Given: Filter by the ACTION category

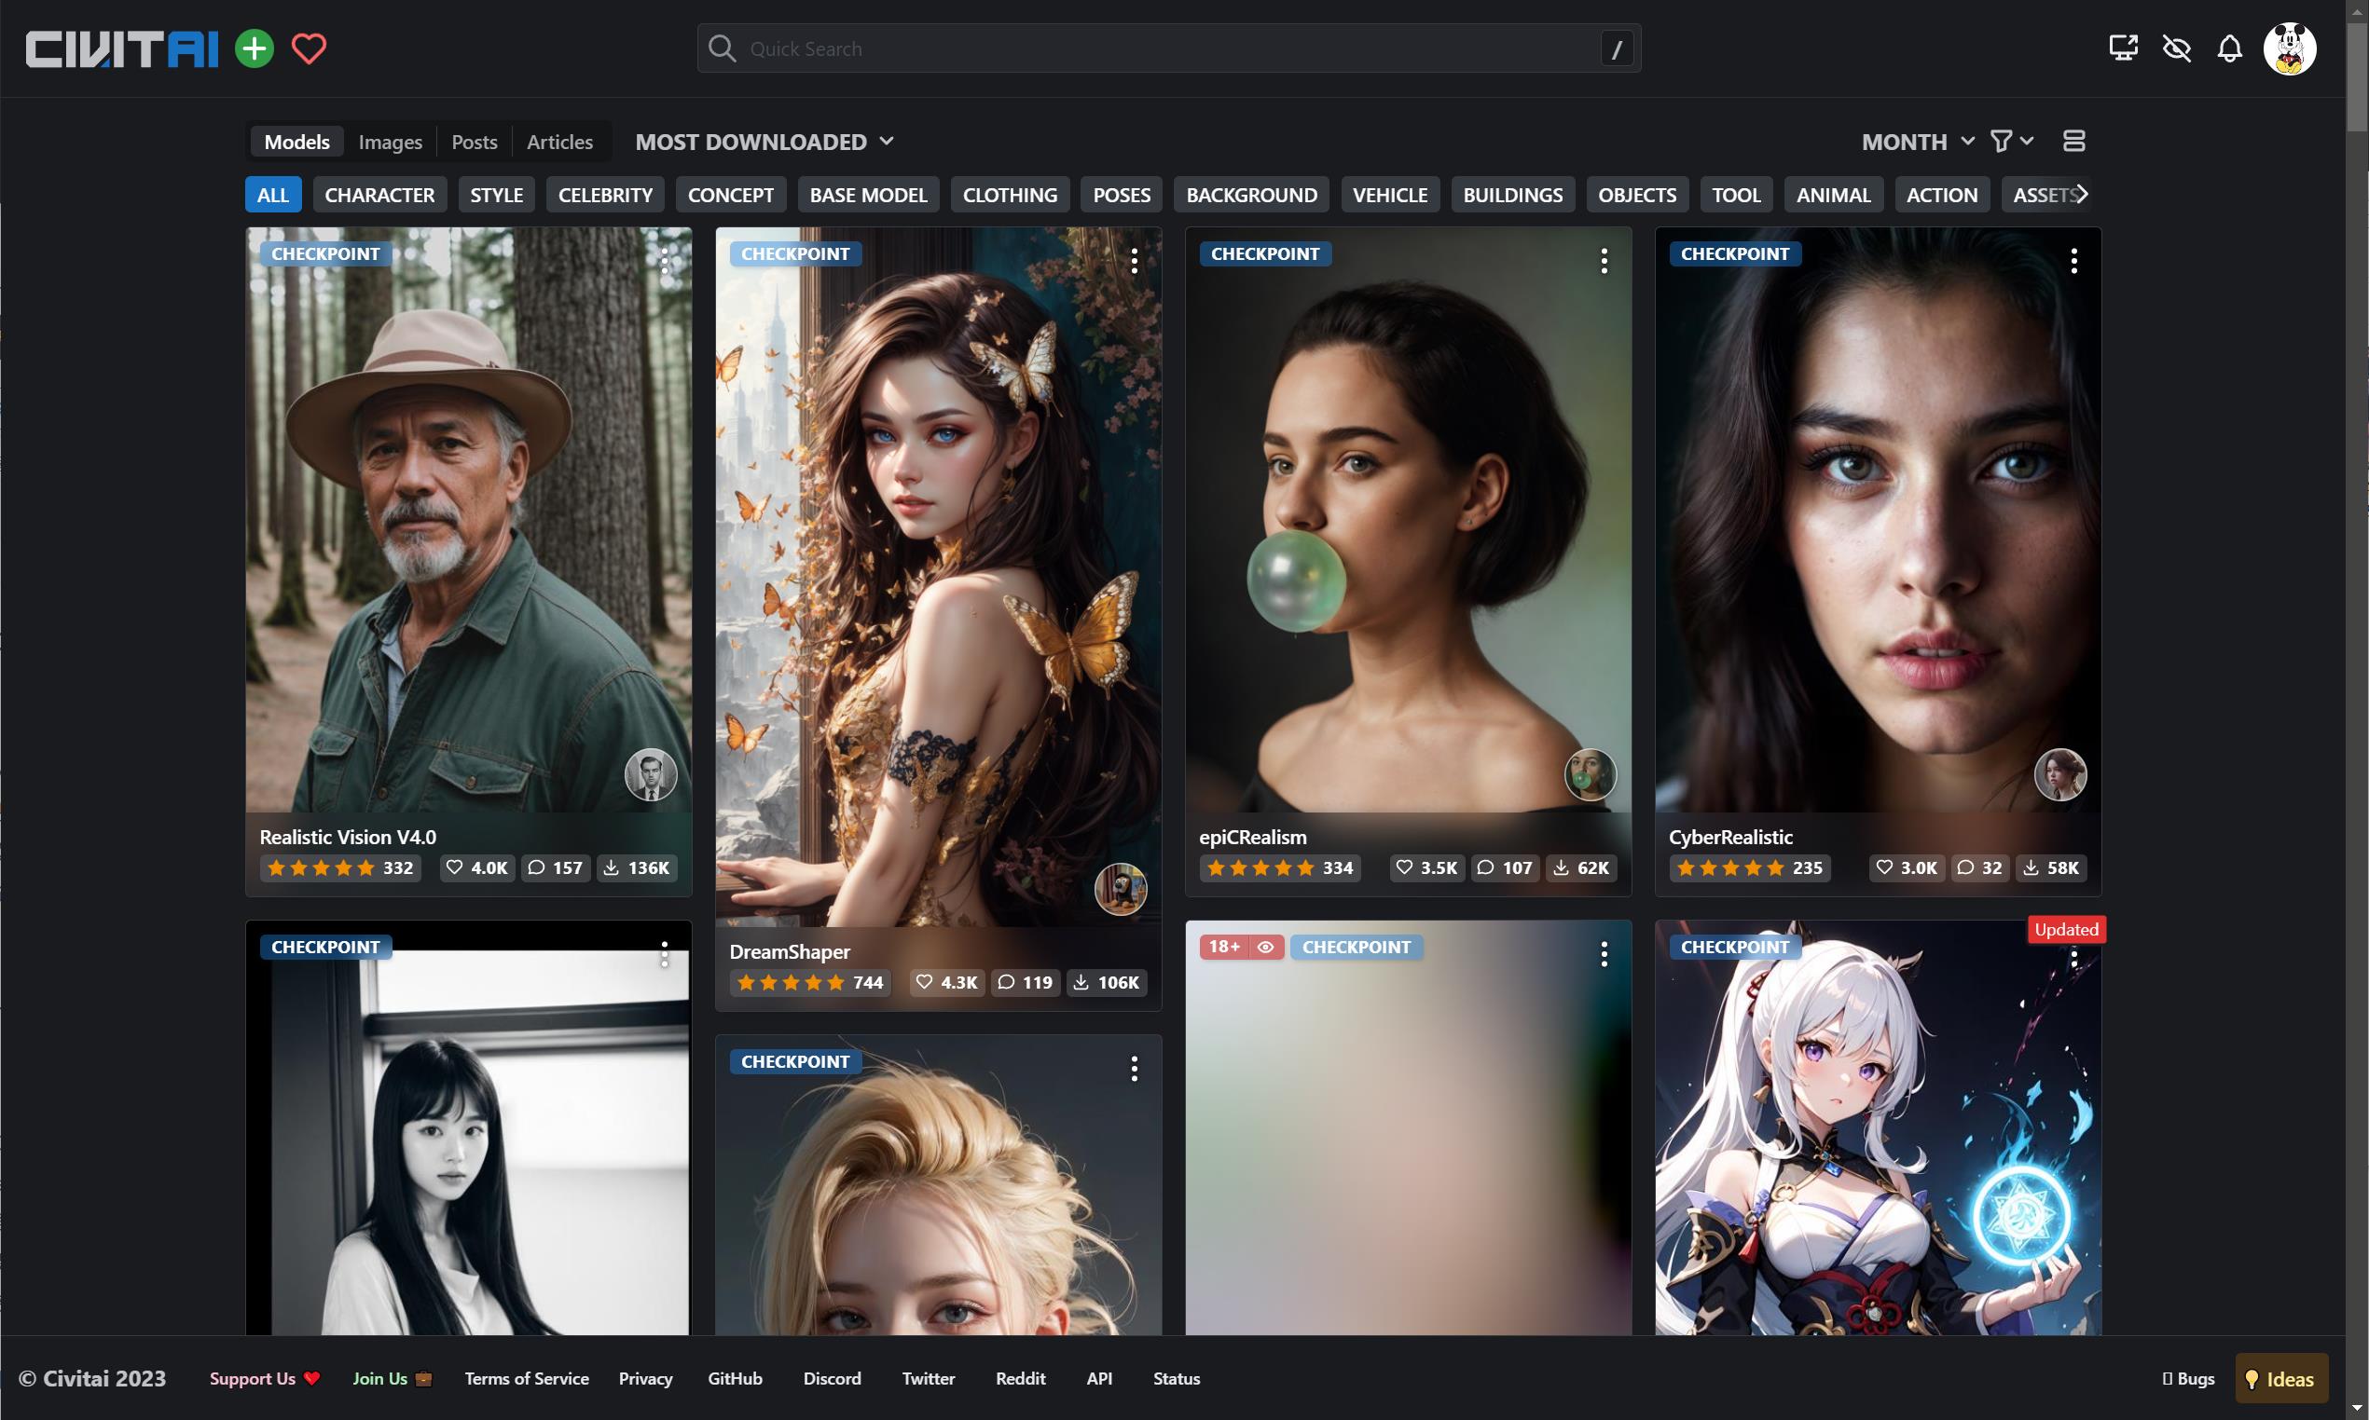Looking at the screenshot, I should pos(1942,194).
